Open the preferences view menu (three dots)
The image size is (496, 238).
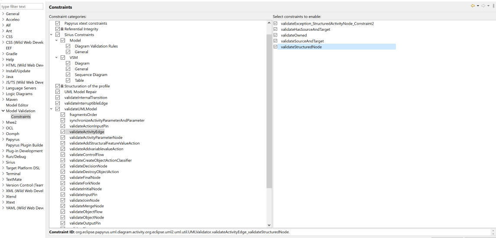[493, 6]
